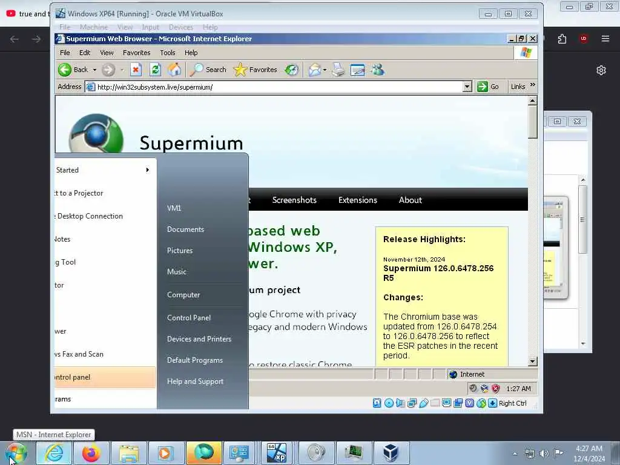The image size is (620, 465).
Task: Click the VirtualBox keyboard capture arrow icon
Action: (492, 403)
